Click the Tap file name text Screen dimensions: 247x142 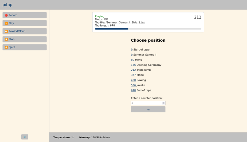tap(120, 23)
